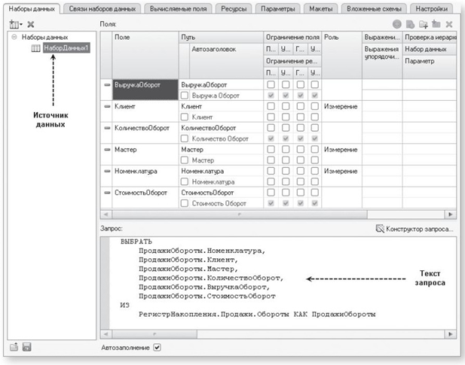Screen dimensions: 465x365
Task: Click the delete field X icon
Action: point(449,24)
